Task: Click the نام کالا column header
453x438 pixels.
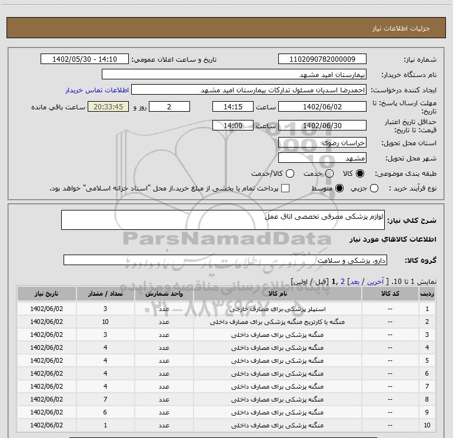Action: coord(277,293)
